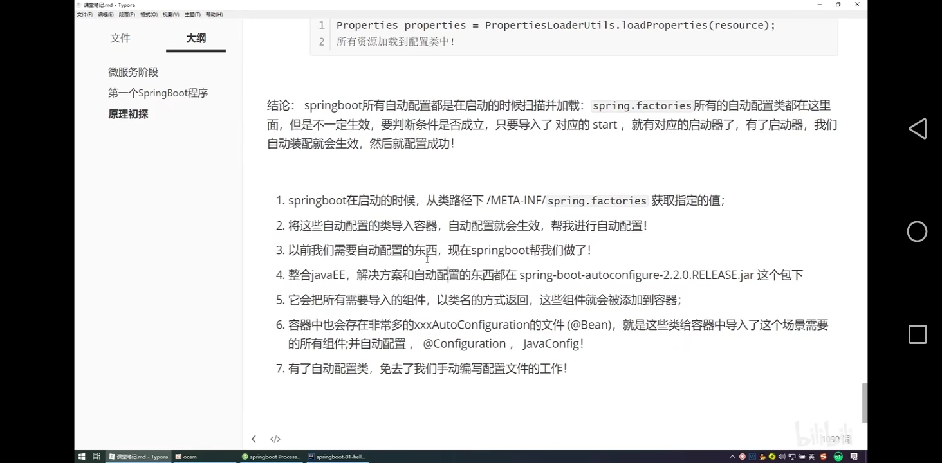Click the document vertical scrollbar thumb
This screenshot has width=942, height=463.
tap(864, 403)
